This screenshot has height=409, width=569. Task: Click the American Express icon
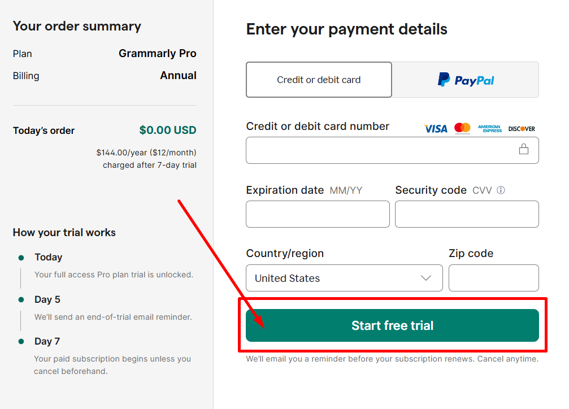tap(489, 128)
